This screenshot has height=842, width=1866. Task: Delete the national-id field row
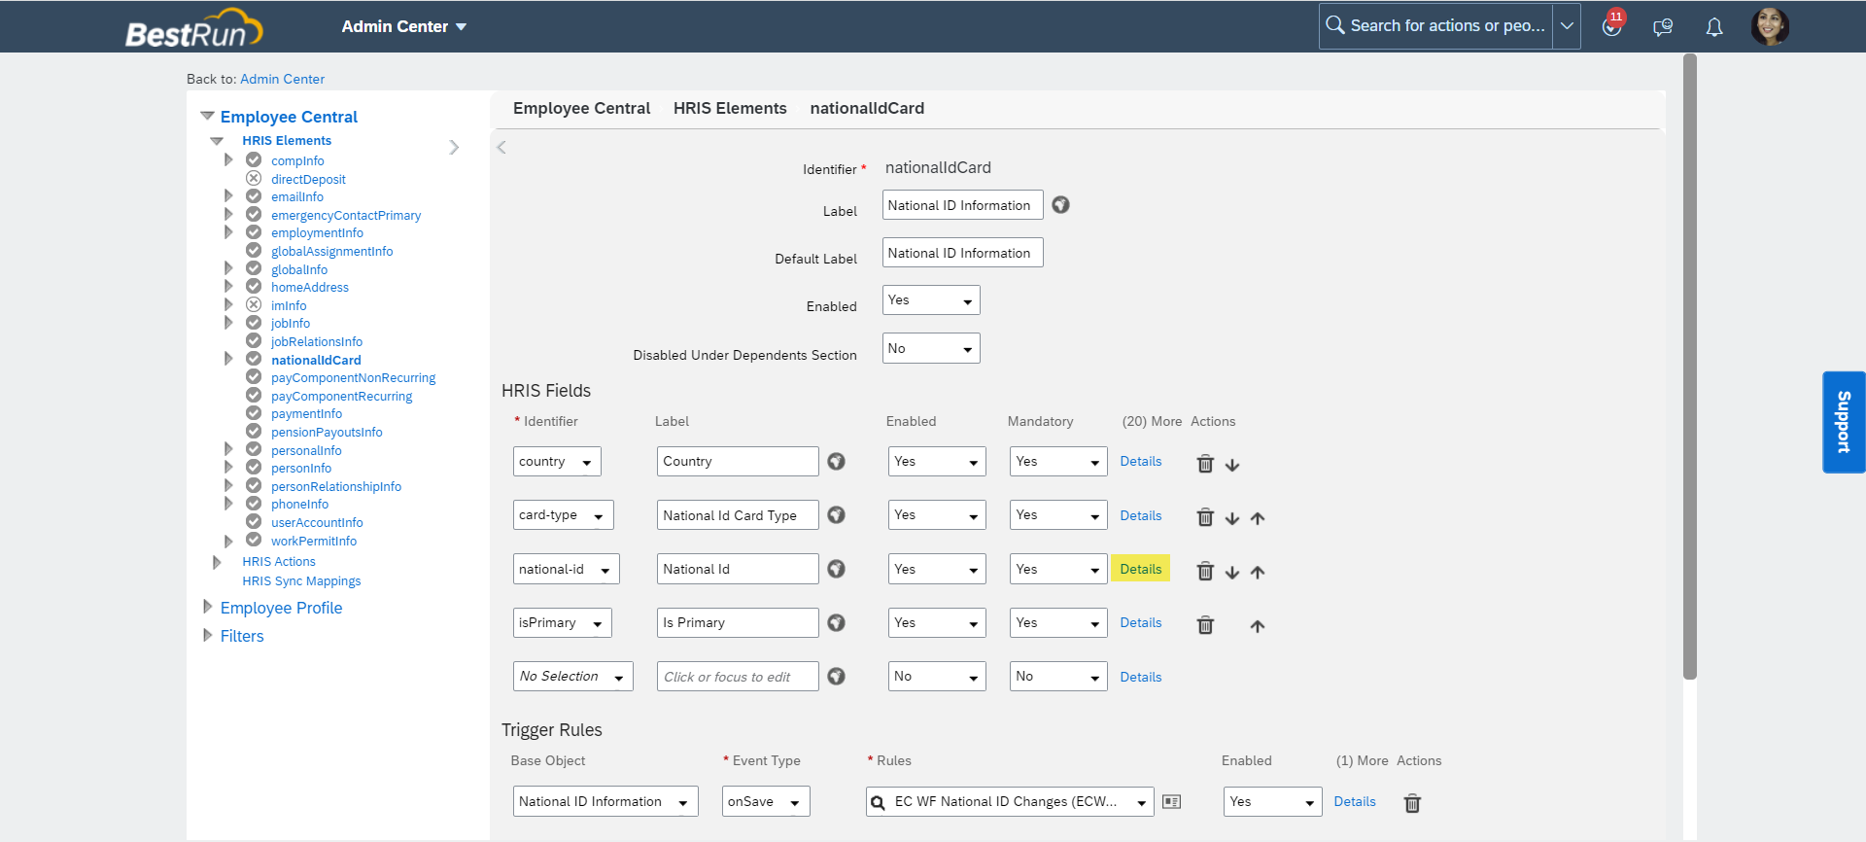[x=1205, y=571]
